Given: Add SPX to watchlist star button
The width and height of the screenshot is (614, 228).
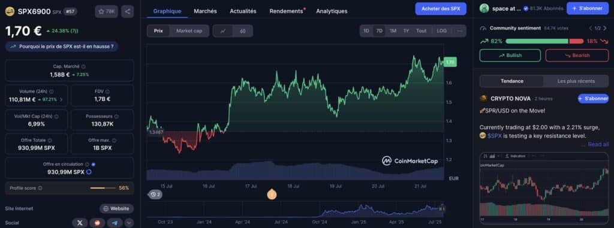Looking at the screenshot, I should (107, 11).
